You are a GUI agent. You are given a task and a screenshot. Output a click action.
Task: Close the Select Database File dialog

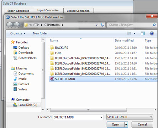(152, 16)
